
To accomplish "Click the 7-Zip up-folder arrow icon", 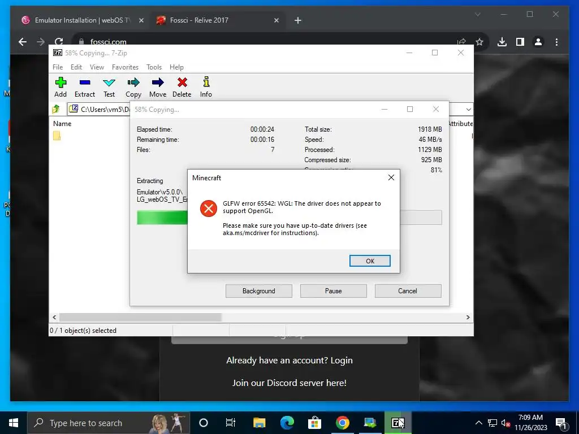I will [x=56, y=109].
